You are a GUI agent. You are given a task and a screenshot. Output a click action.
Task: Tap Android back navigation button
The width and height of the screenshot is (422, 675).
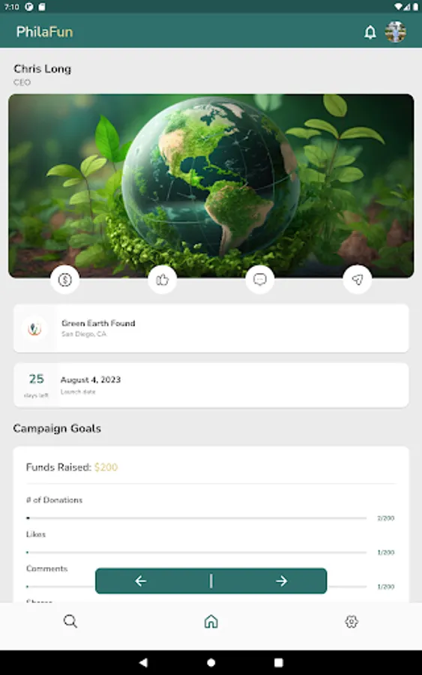click(143, 662)
